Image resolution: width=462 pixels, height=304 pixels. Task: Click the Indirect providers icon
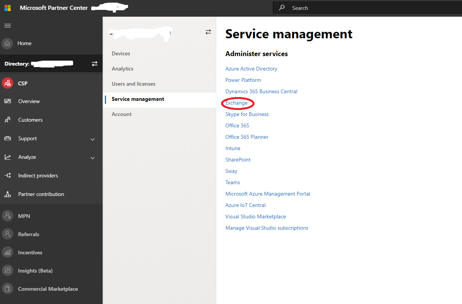[8, 176]
